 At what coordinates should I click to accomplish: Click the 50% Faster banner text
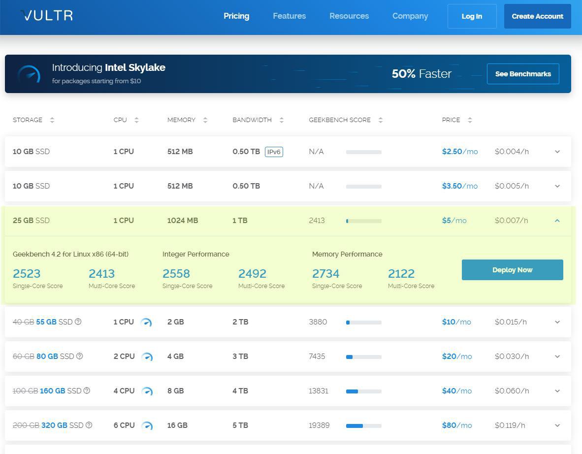pyautogui.click(x=421, y=73)
